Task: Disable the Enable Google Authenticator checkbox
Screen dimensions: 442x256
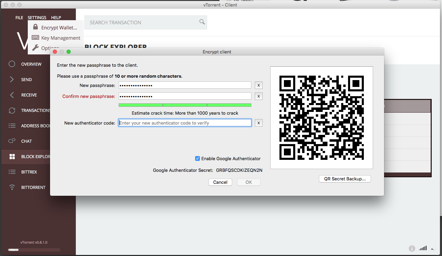Action: (x=198, y=158)
